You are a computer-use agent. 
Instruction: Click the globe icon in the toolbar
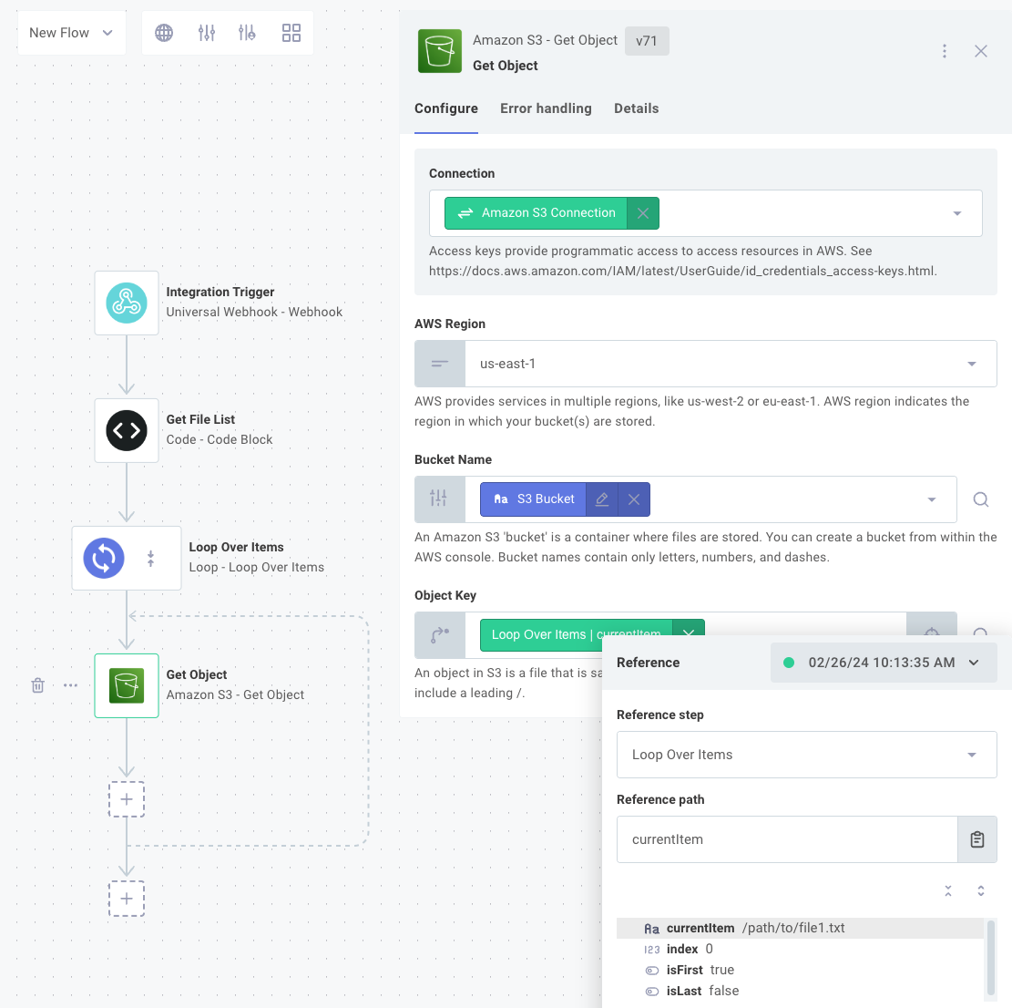[x=164, y=32]
